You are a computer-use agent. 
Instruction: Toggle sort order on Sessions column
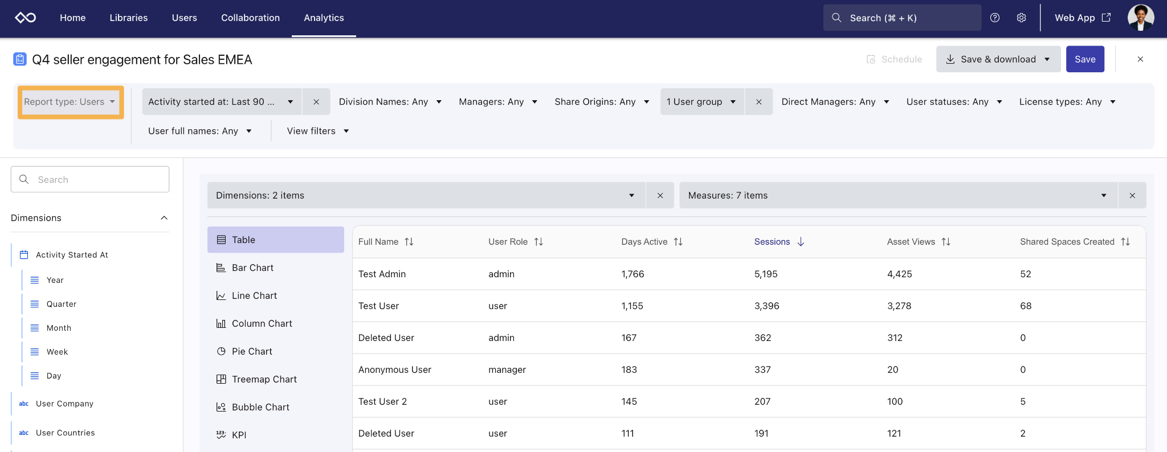coord(801,242)
